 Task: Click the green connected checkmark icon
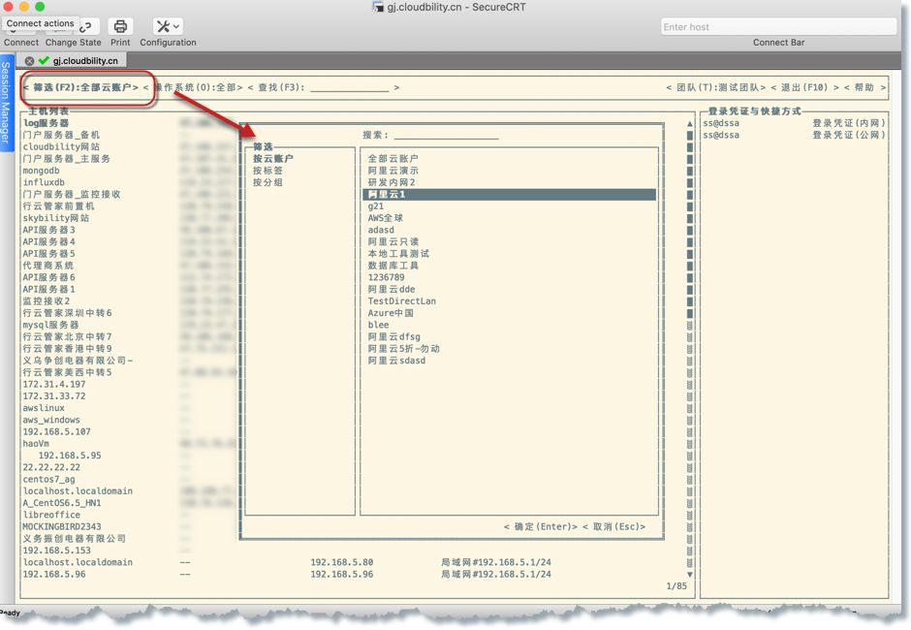pyautogui.click(x=44, y=61)
